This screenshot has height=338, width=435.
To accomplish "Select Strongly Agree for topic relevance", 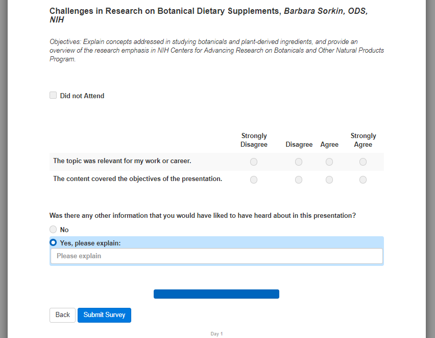I will tap(363, 162).
